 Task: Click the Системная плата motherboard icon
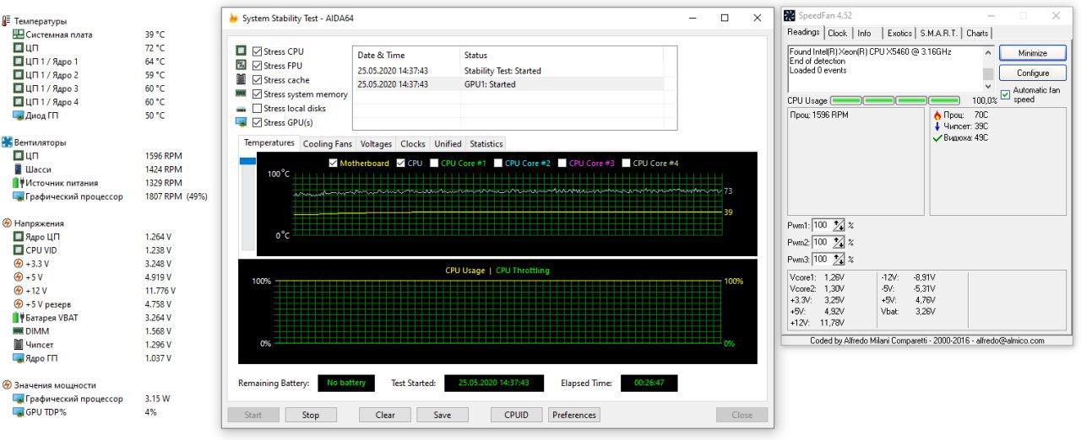click(19, 35)
